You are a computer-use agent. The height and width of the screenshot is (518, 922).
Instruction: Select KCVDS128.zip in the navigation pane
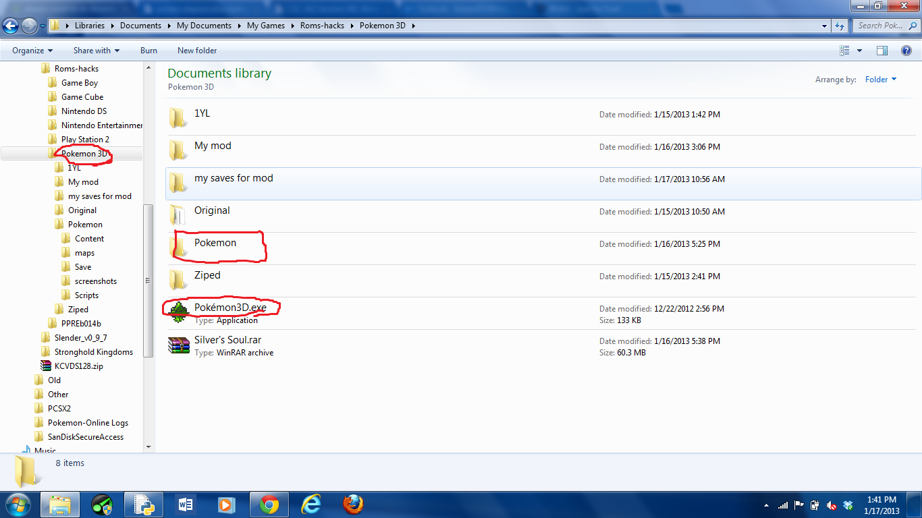pos(78,366)
